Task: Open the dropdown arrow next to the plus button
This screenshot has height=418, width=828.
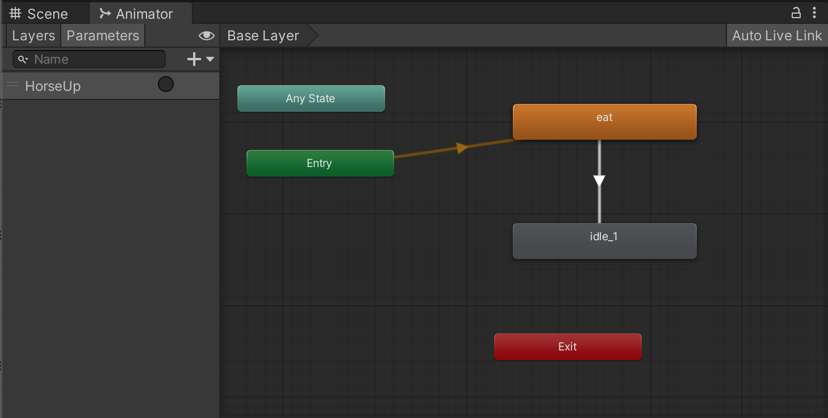Action: coord(209,58)
